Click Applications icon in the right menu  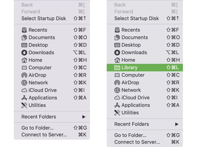coord(117,105)
